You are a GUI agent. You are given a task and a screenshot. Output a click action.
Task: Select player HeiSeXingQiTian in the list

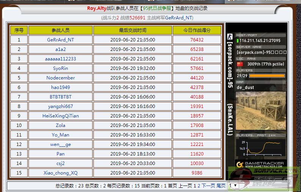coord(60,116)
